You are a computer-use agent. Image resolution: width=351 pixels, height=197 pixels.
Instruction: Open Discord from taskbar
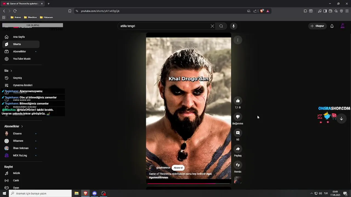(x=94, y=193)
